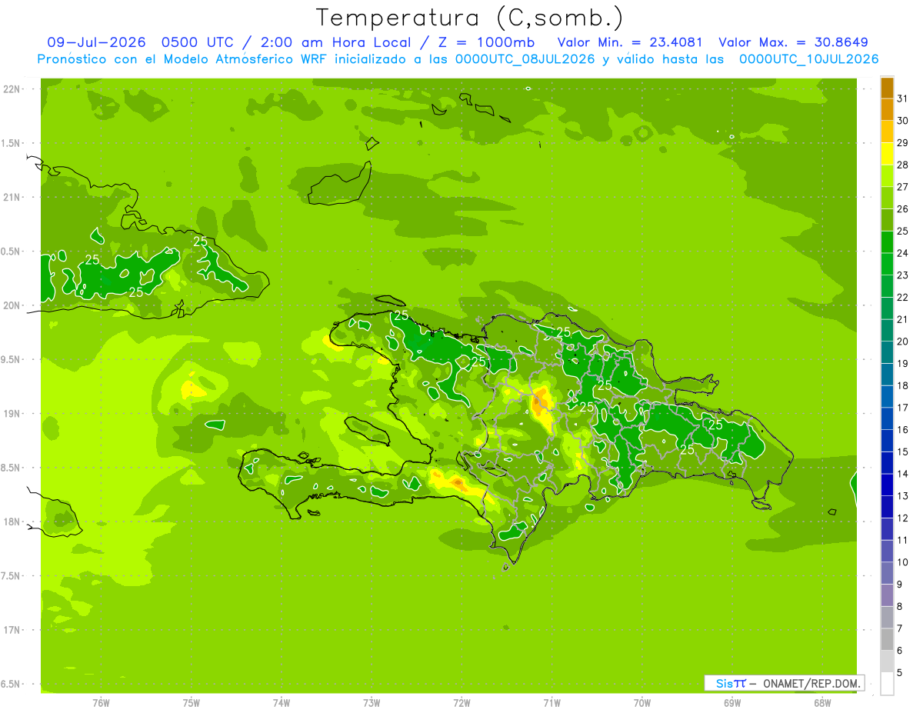The height and width of the screenshot is (713, 923).
Task: Click the 17N latitude axis label
Action: click(11, 630)
